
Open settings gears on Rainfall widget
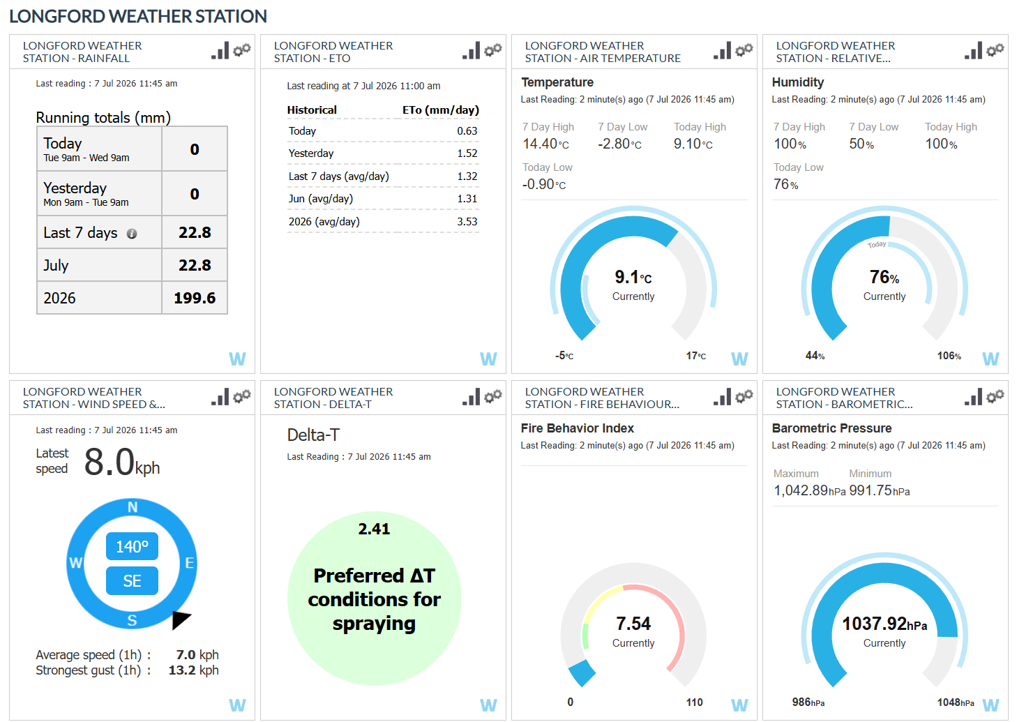pyautogui.click(x=242, y=50)
